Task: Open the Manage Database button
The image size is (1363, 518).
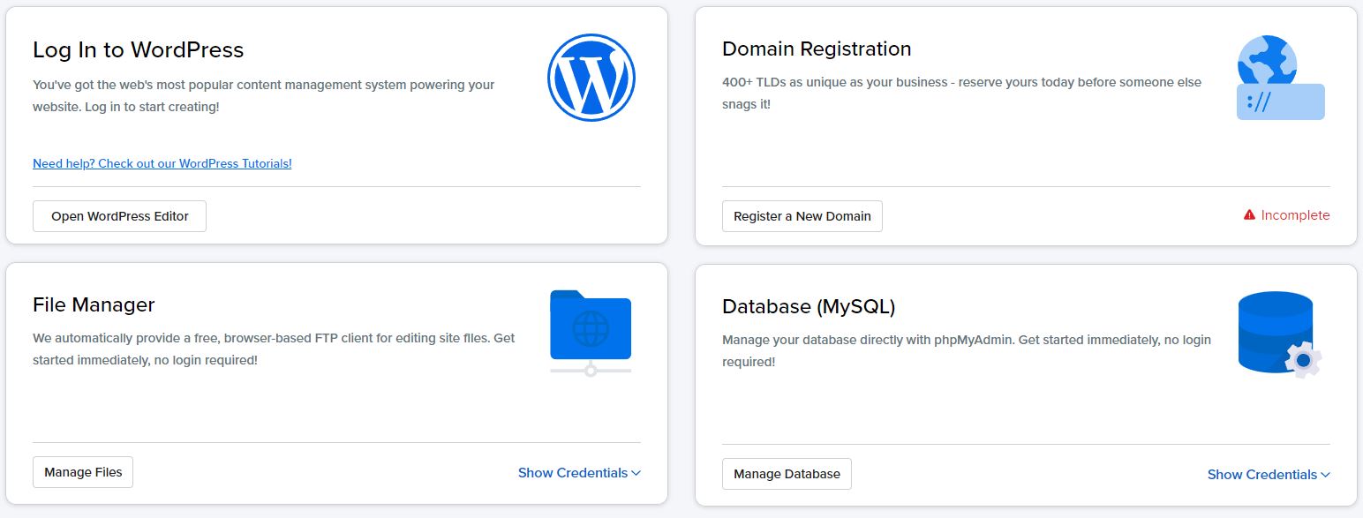Action: [x=787, y=474]
